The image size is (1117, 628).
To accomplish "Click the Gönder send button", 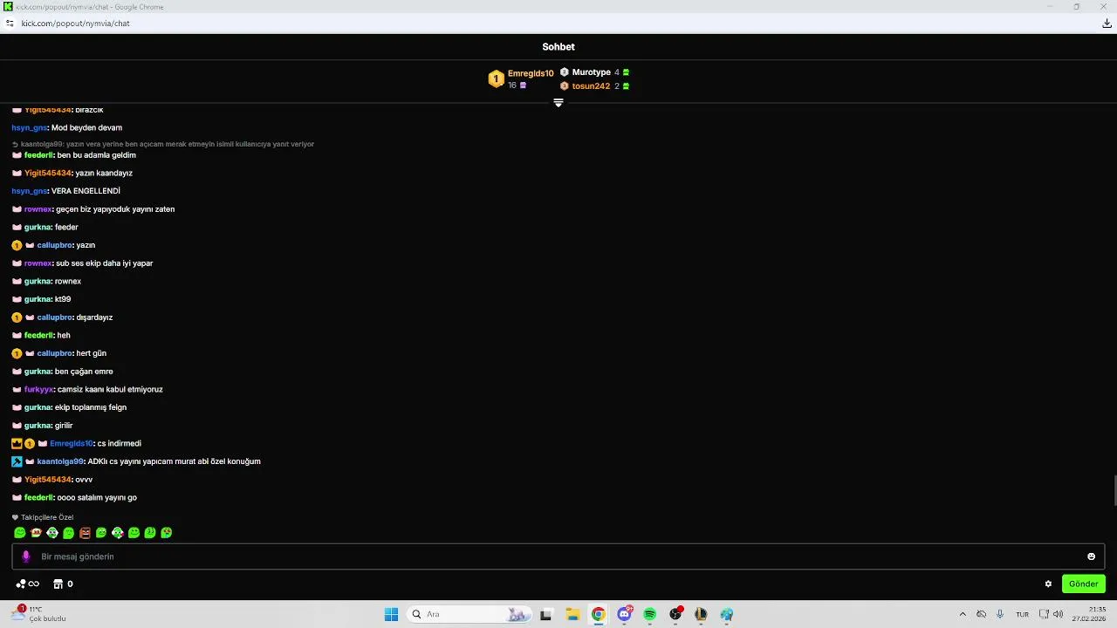I will coord(1083,584).
